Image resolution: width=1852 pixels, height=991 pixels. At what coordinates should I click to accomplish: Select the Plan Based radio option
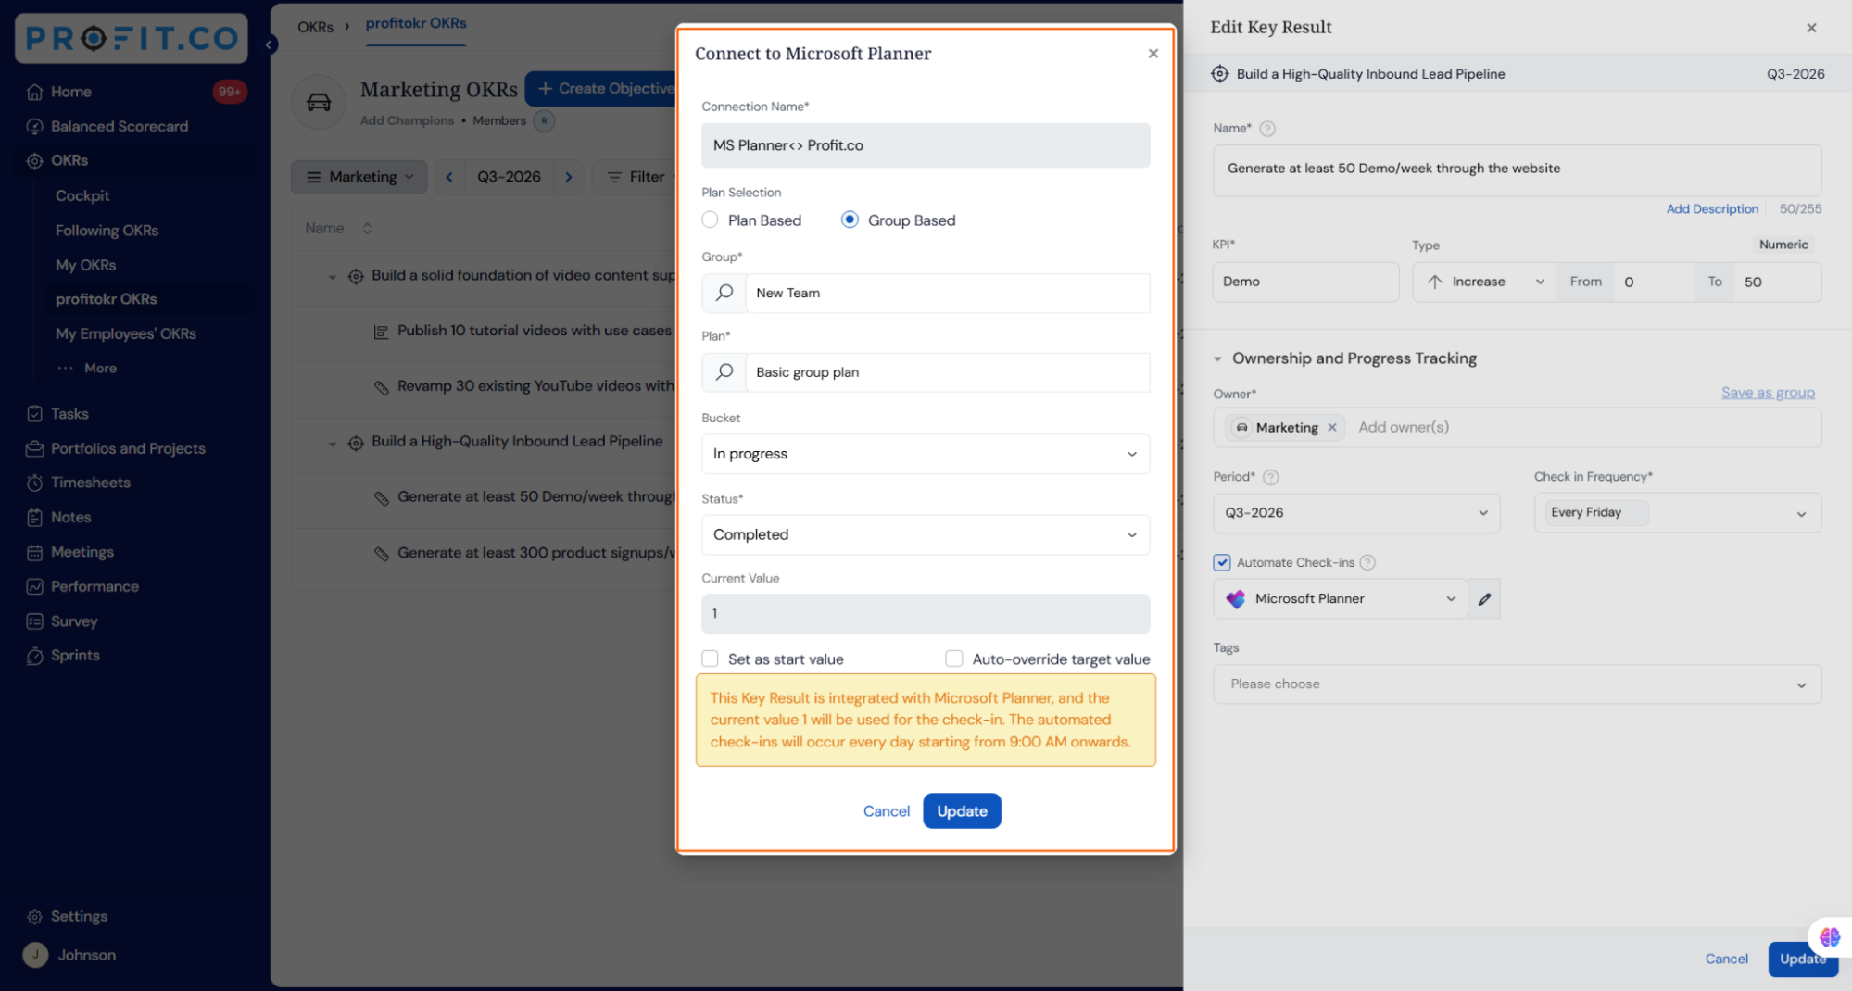coord(711,220)
